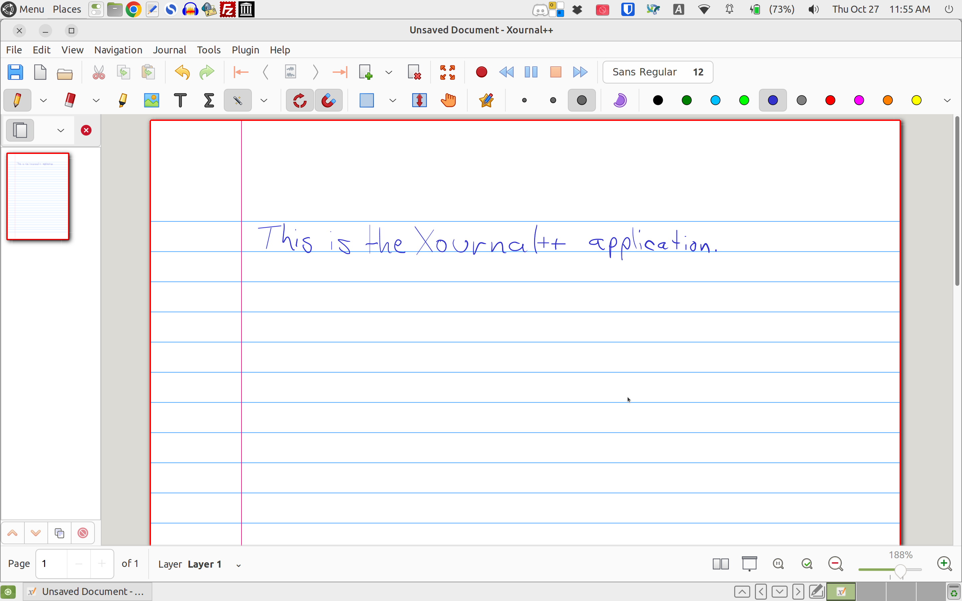The image size is (962, 601).
Task: Open the Plugin menu
Action: [245, 50]
